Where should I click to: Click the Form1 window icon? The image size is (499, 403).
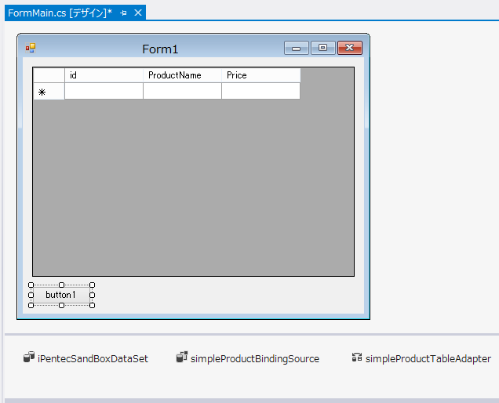(31, 48)
